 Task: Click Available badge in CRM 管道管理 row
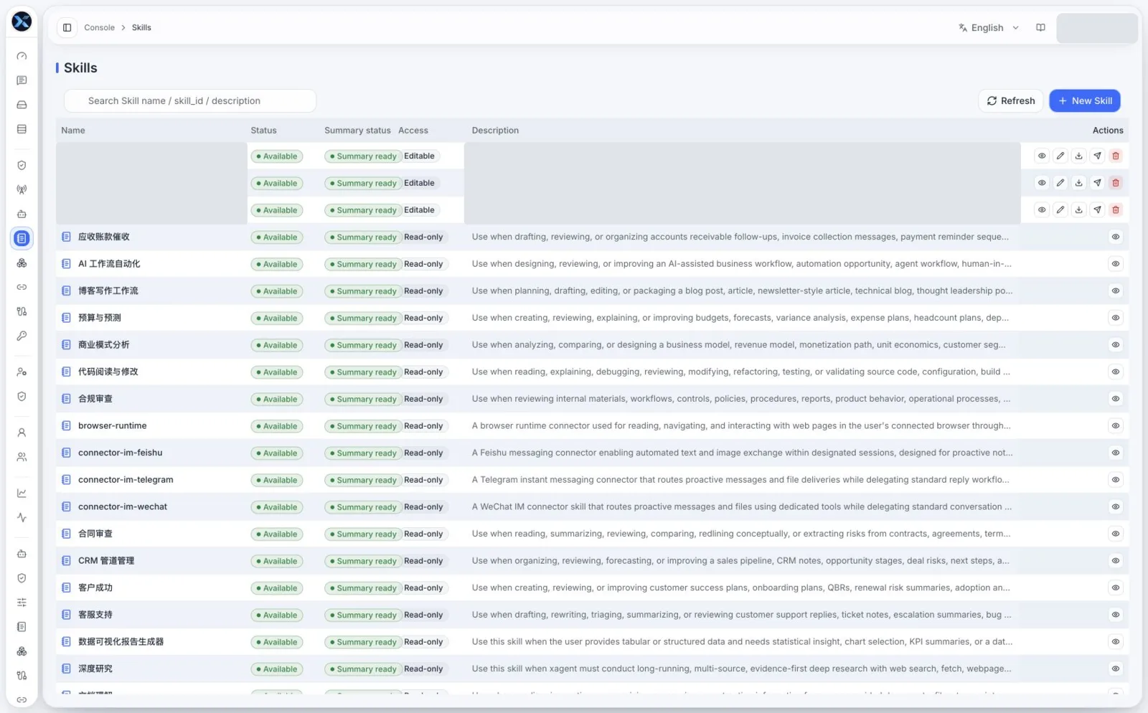(x=277, y=561)
